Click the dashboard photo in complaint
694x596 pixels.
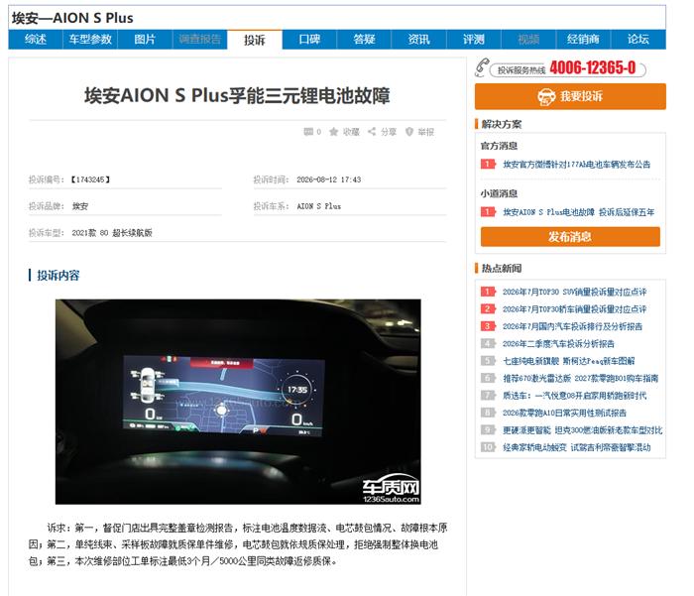click(x=238, y=402)
